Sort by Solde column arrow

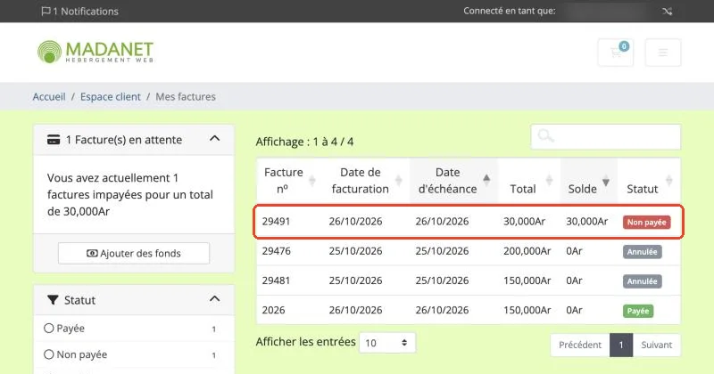pos(606,183)
